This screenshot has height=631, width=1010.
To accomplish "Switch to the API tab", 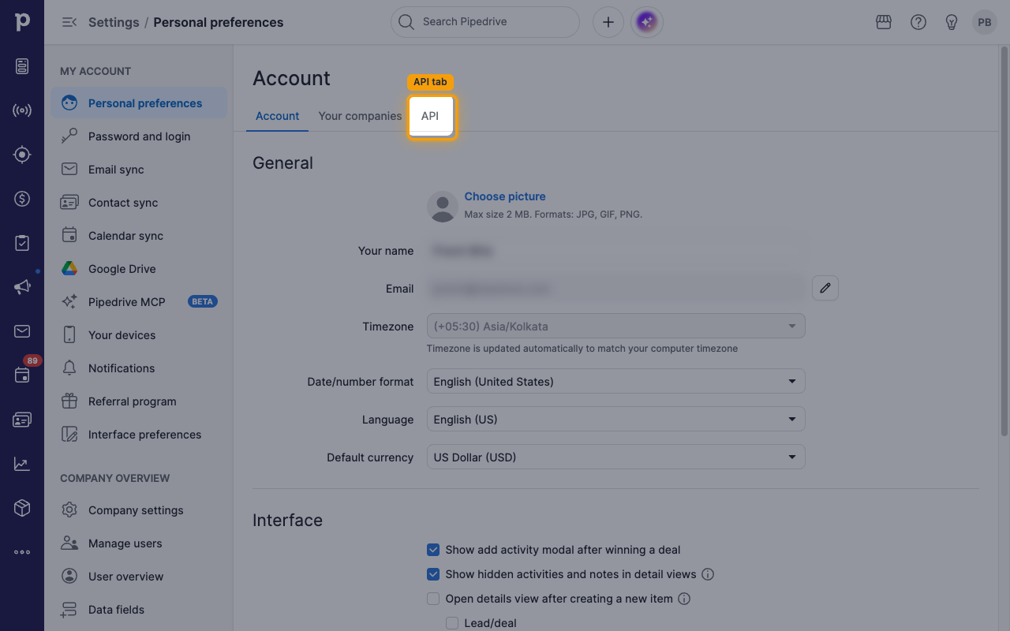I will (x=430, y=116).
